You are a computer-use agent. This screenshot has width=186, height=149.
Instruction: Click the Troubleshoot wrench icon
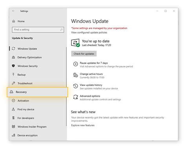click(13, 83)
